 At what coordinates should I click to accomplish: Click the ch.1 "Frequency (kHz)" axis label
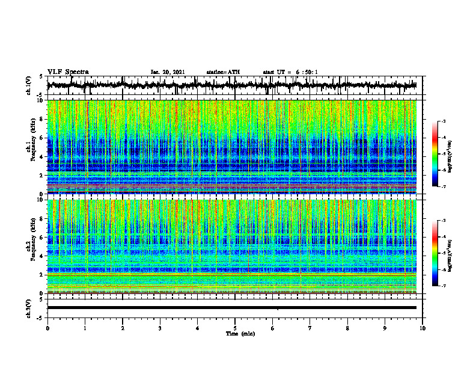[33, 140]
